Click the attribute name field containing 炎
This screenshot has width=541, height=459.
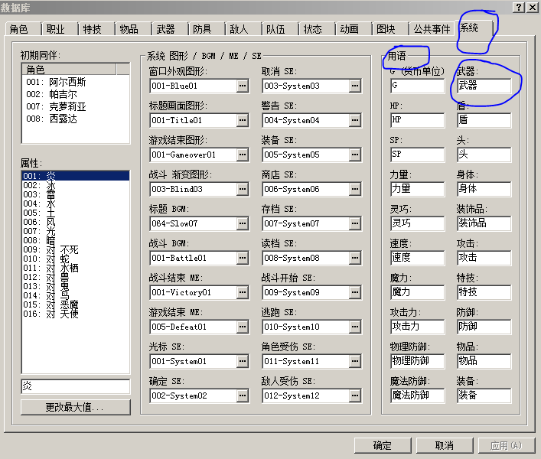76,386
